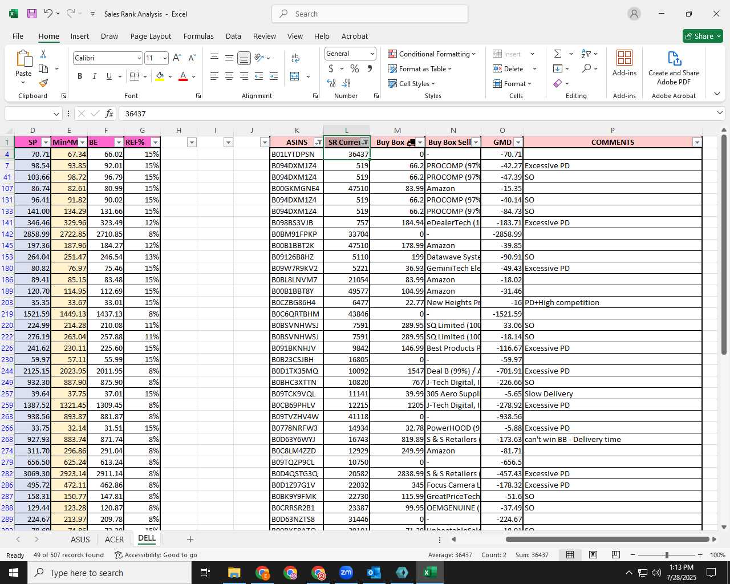Expand the Conditional Formatting menu
Image resolution: width=730 pixels, height=584 pixels.
(x=432, y=54)
